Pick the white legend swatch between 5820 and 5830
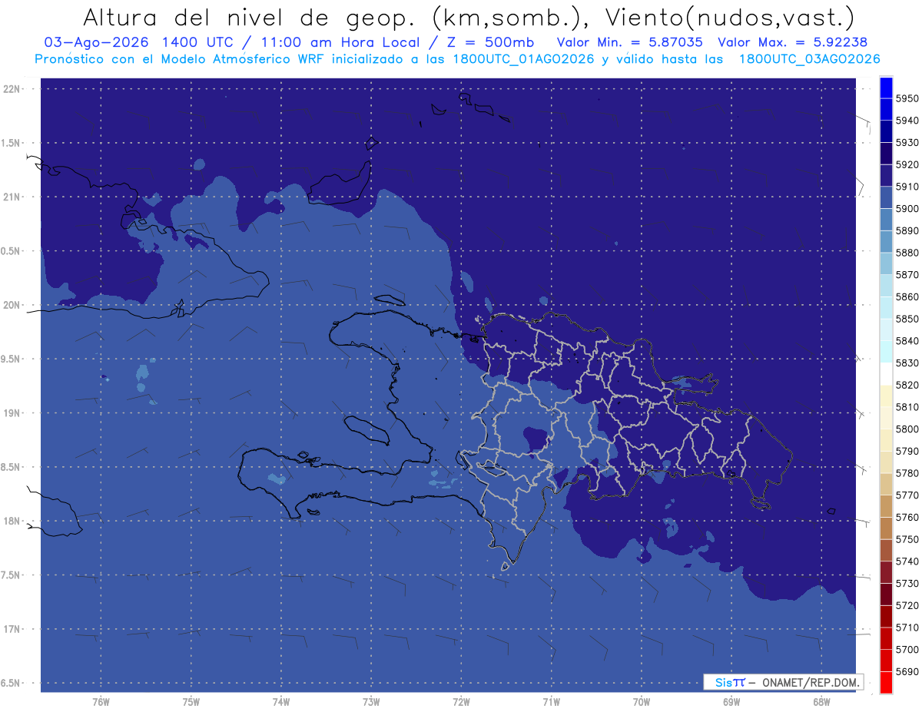 point(886,374)
